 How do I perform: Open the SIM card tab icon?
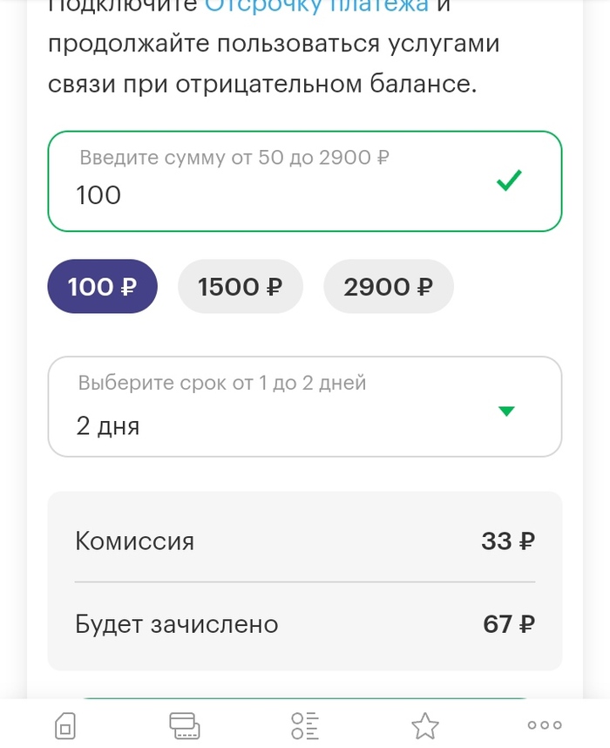(x=66, y=725)
